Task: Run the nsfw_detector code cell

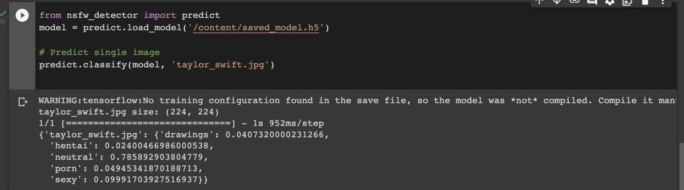Action: tap(22, 16)
